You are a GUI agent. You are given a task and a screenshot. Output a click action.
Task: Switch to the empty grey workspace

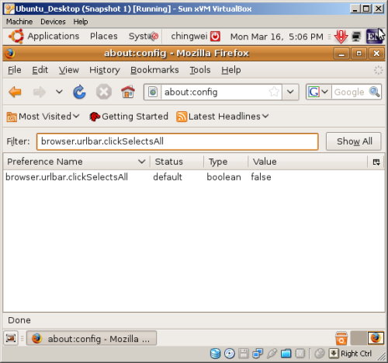point(358,338)
